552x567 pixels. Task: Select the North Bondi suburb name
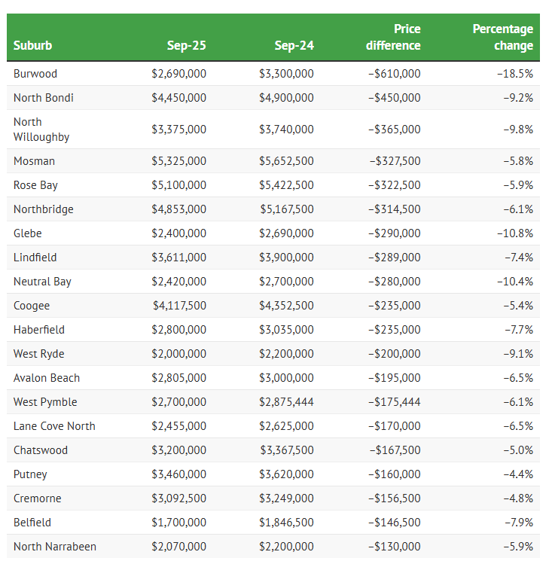(x=44, y=98)
